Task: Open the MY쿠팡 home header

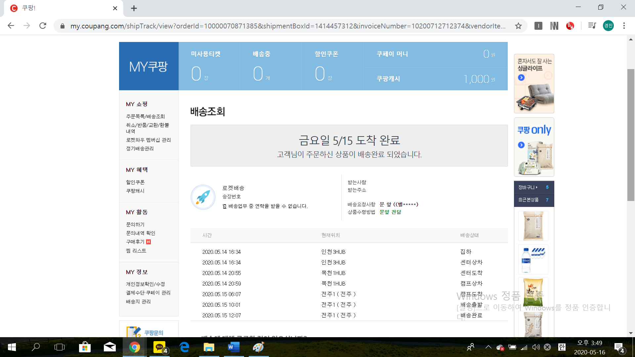Action: point(148,66)
